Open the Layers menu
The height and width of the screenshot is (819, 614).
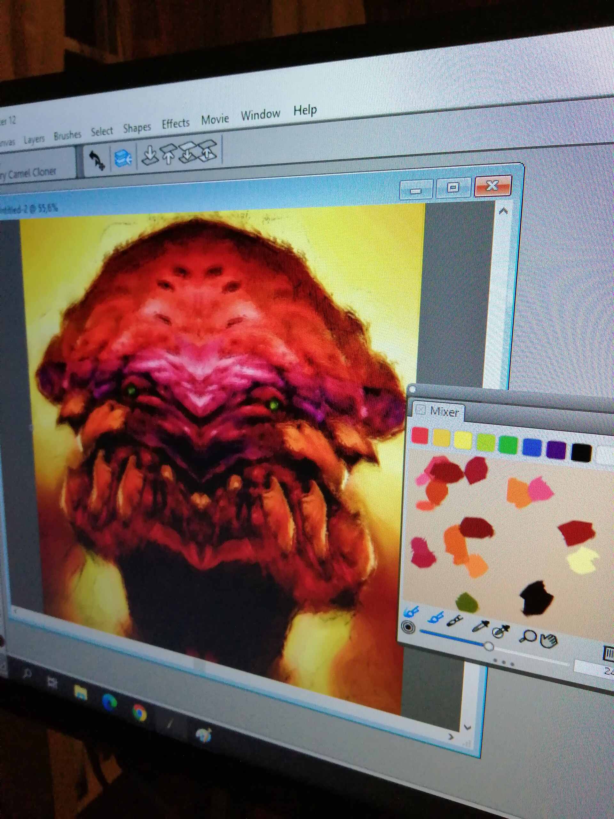34,139
